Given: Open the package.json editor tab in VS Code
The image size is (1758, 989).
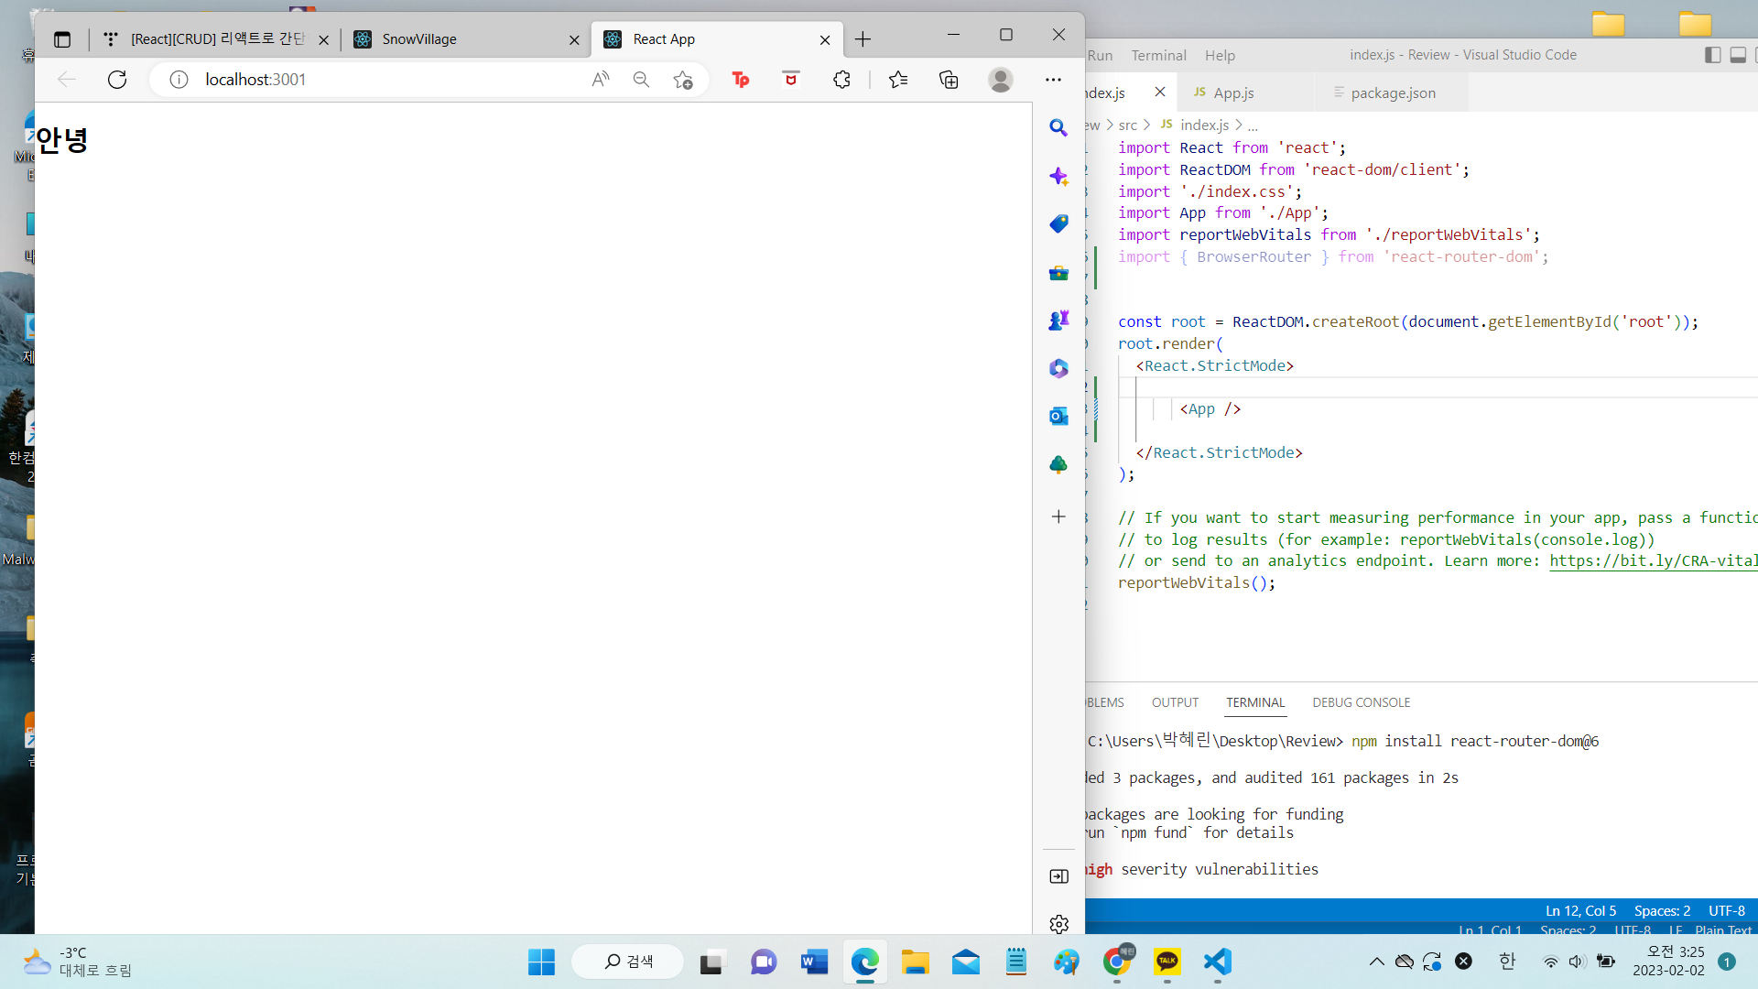Looking at the screenshot, I should pos(1393,92).
